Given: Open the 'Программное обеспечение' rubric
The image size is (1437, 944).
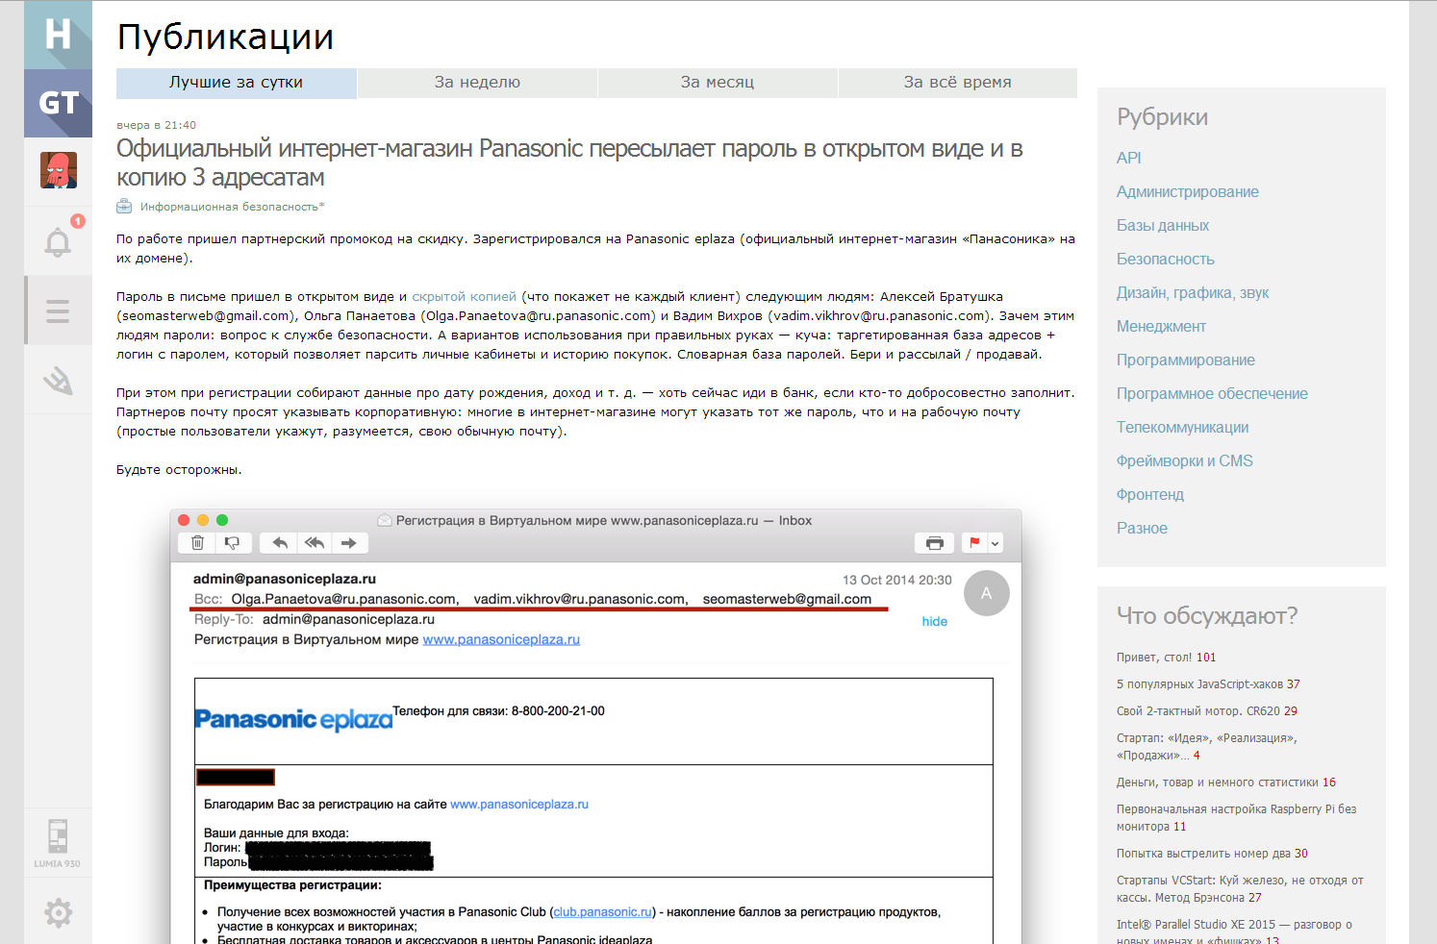Looking at the screenshot, I should pos(1212,393).
